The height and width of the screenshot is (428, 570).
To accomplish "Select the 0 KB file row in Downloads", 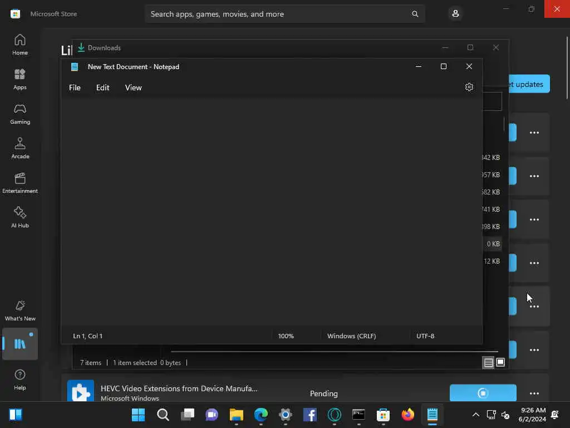I will pyautogui.click(x=493, y=244).
